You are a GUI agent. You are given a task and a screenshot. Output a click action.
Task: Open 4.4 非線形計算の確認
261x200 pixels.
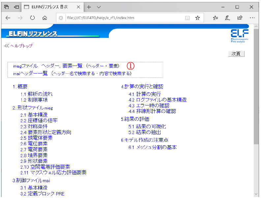[152, 111]
